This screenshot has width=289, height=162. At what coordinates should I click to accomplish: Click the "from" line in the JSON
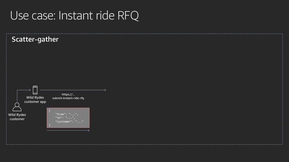pyautogui.click(x=67, y=114)
